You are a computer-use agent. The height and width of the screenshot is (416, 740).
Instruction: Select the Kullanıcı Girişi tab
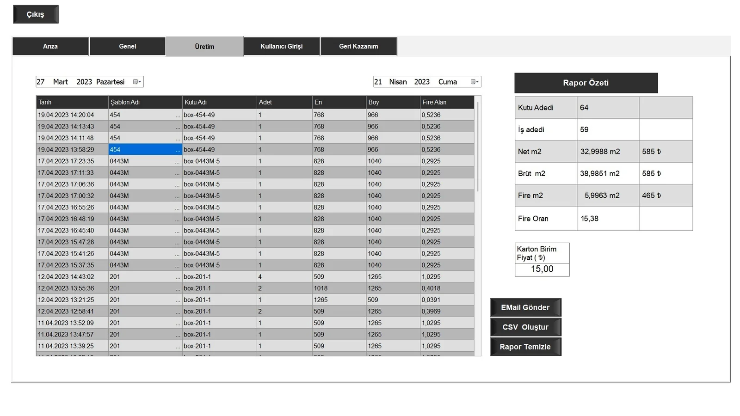pos(281,46)
